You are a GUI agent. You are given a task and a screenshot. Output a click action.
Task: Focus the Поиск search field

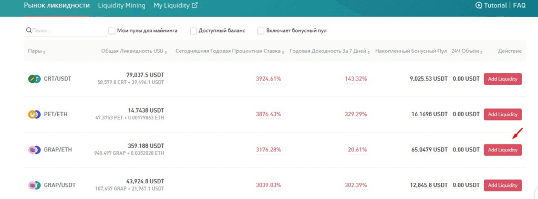[x=69, y=31]
